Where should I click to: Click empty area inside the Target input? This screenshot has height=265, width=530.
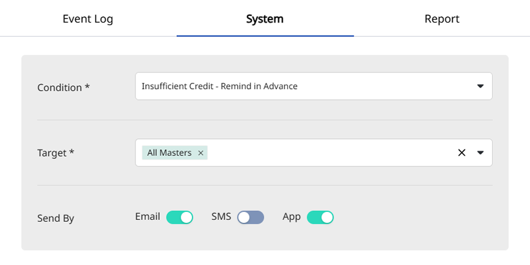[x=329, y=153]
